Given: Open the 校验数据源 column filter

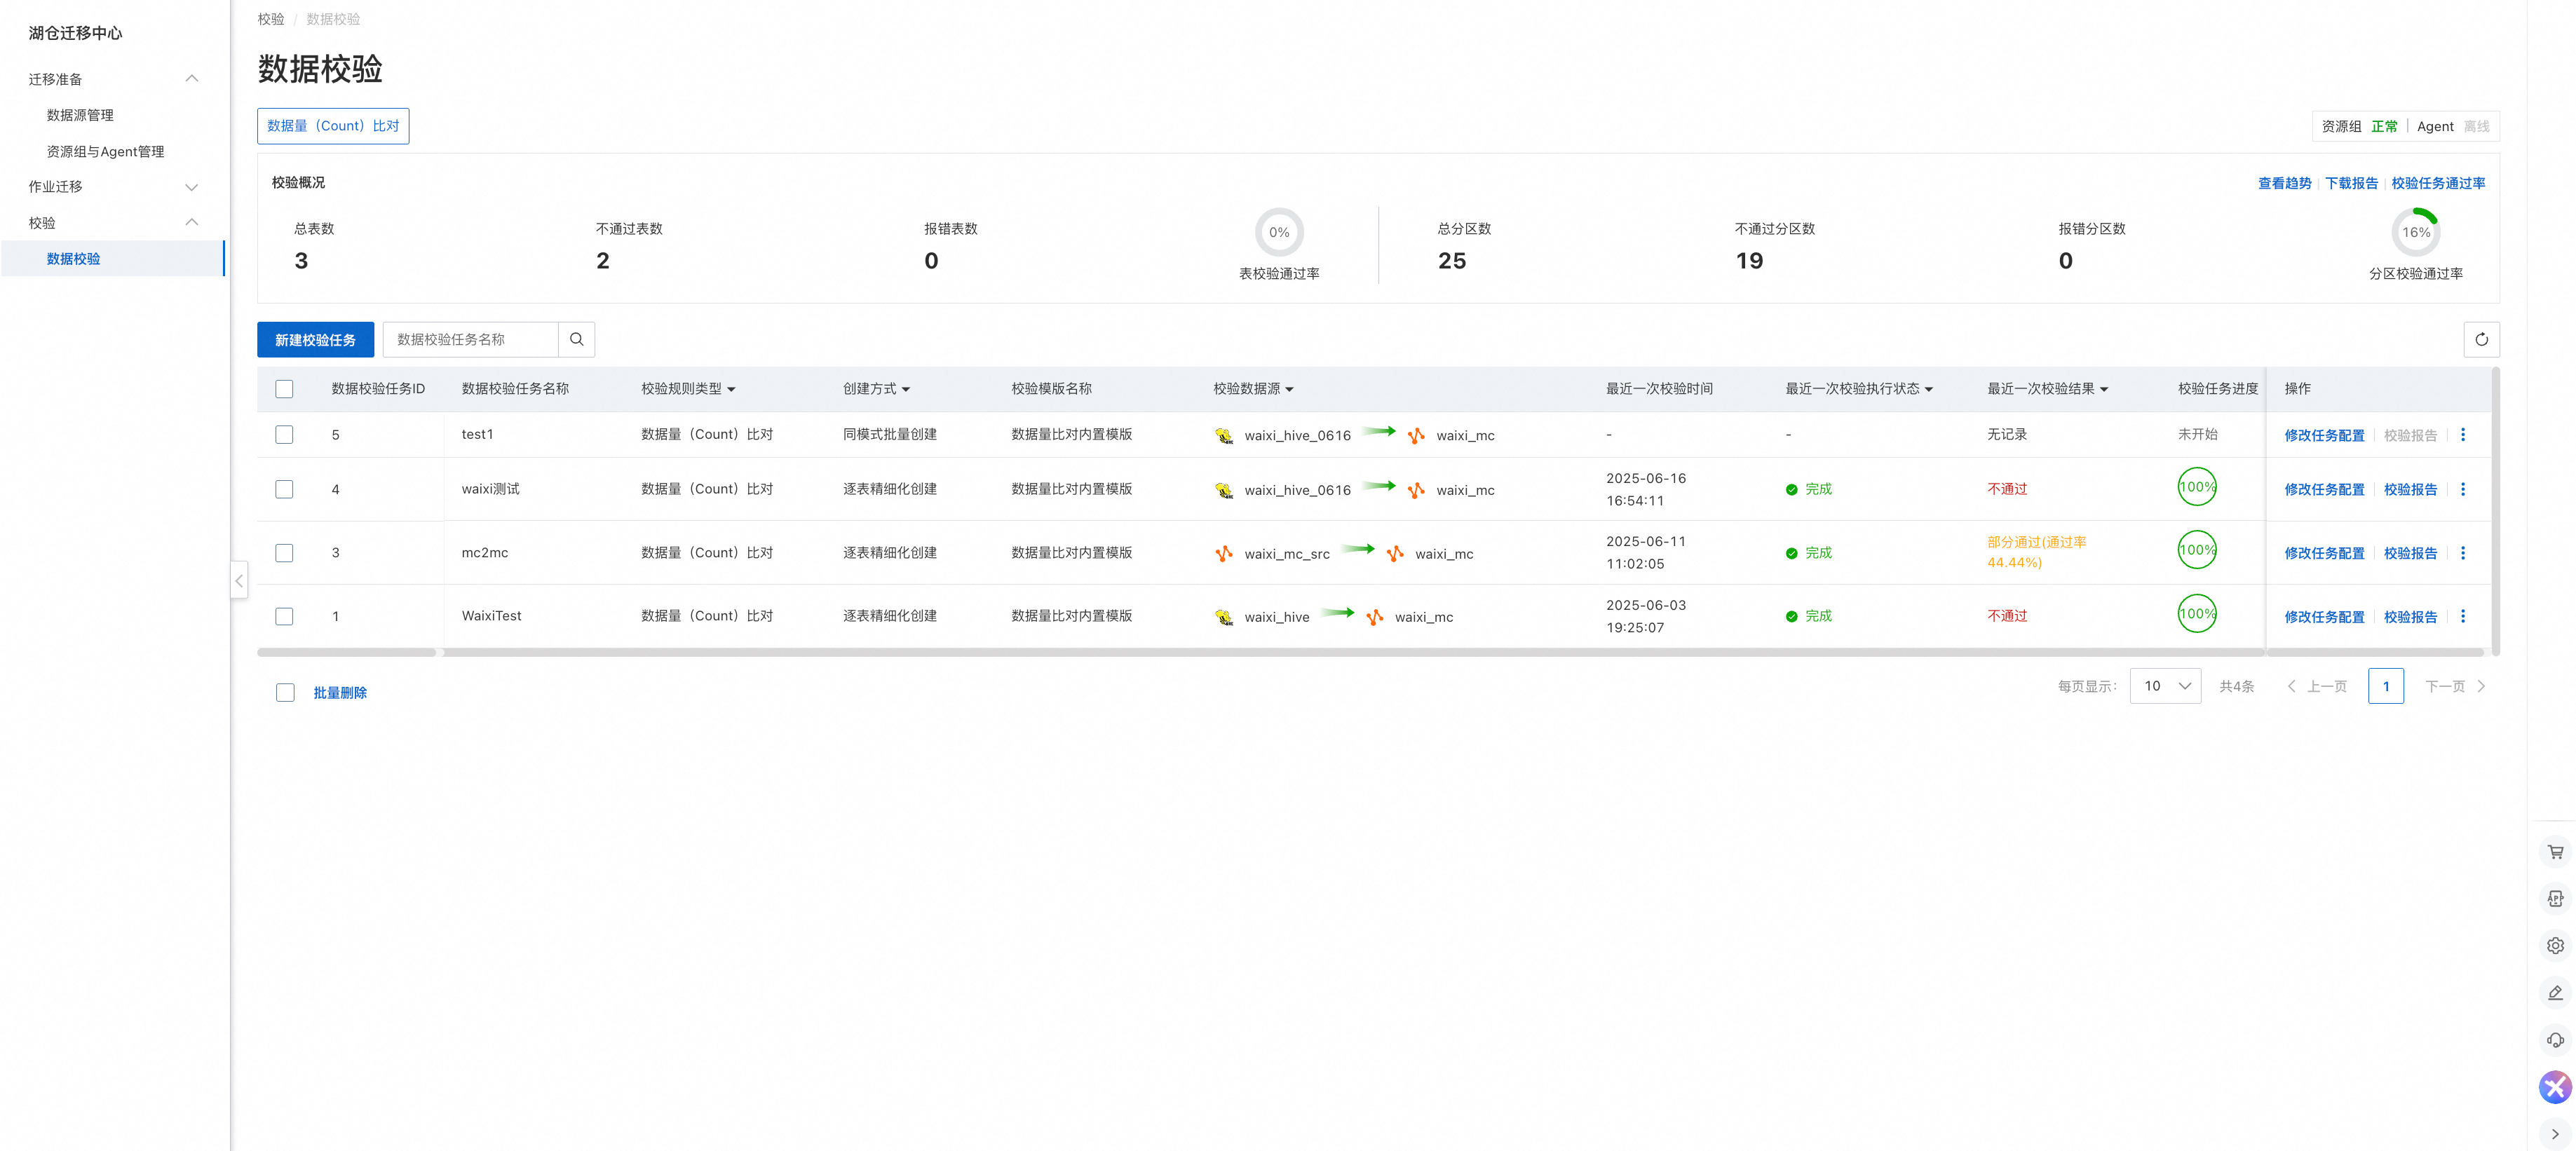Looking at the screenshot, I should point(1289,389).
